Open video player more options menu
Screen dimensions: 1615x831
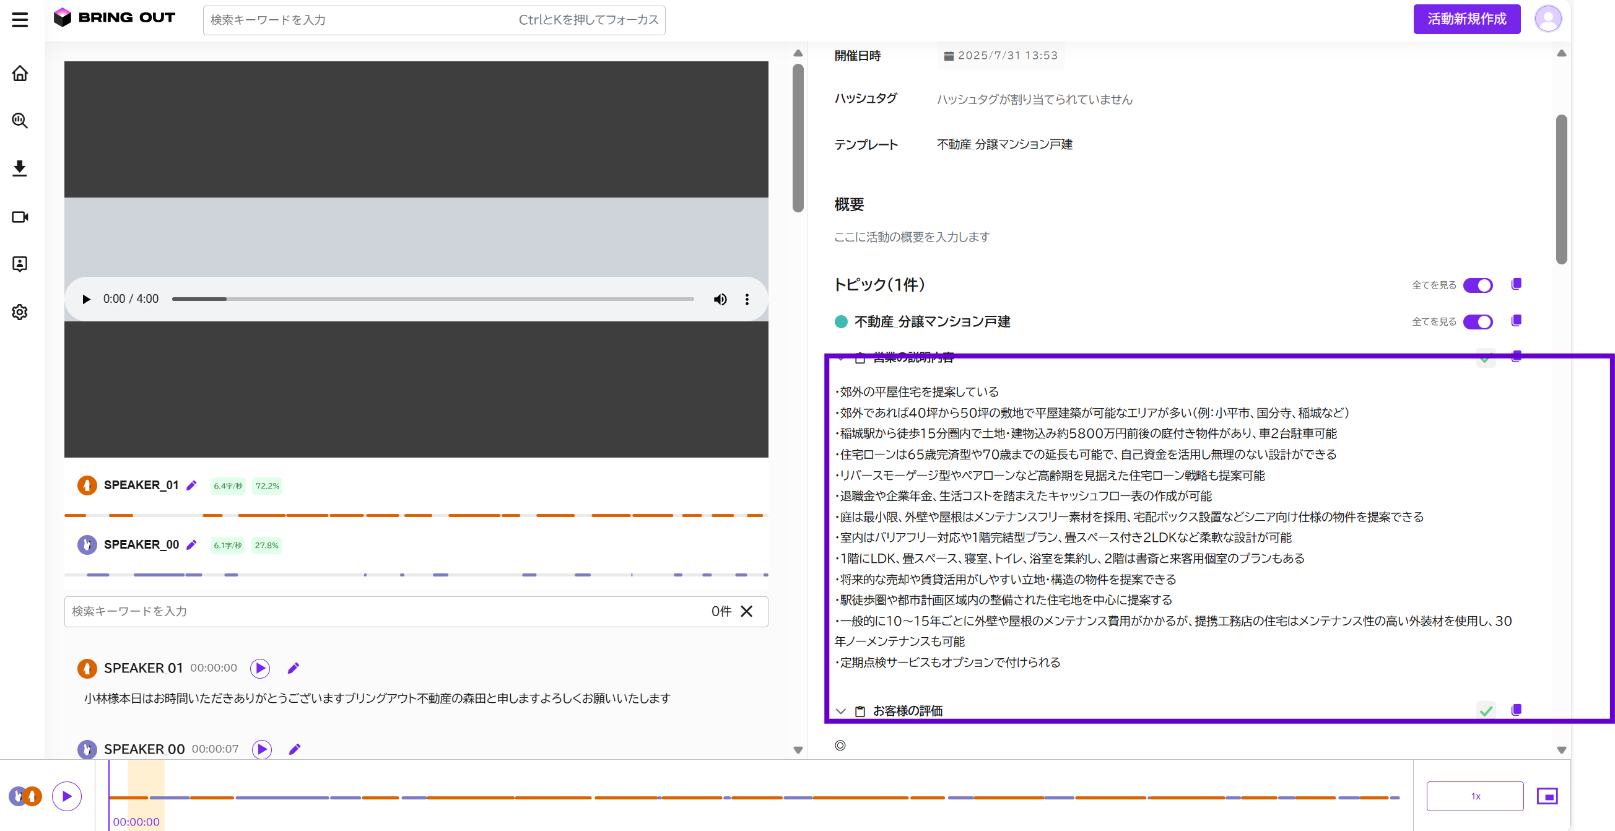(747, 300)
